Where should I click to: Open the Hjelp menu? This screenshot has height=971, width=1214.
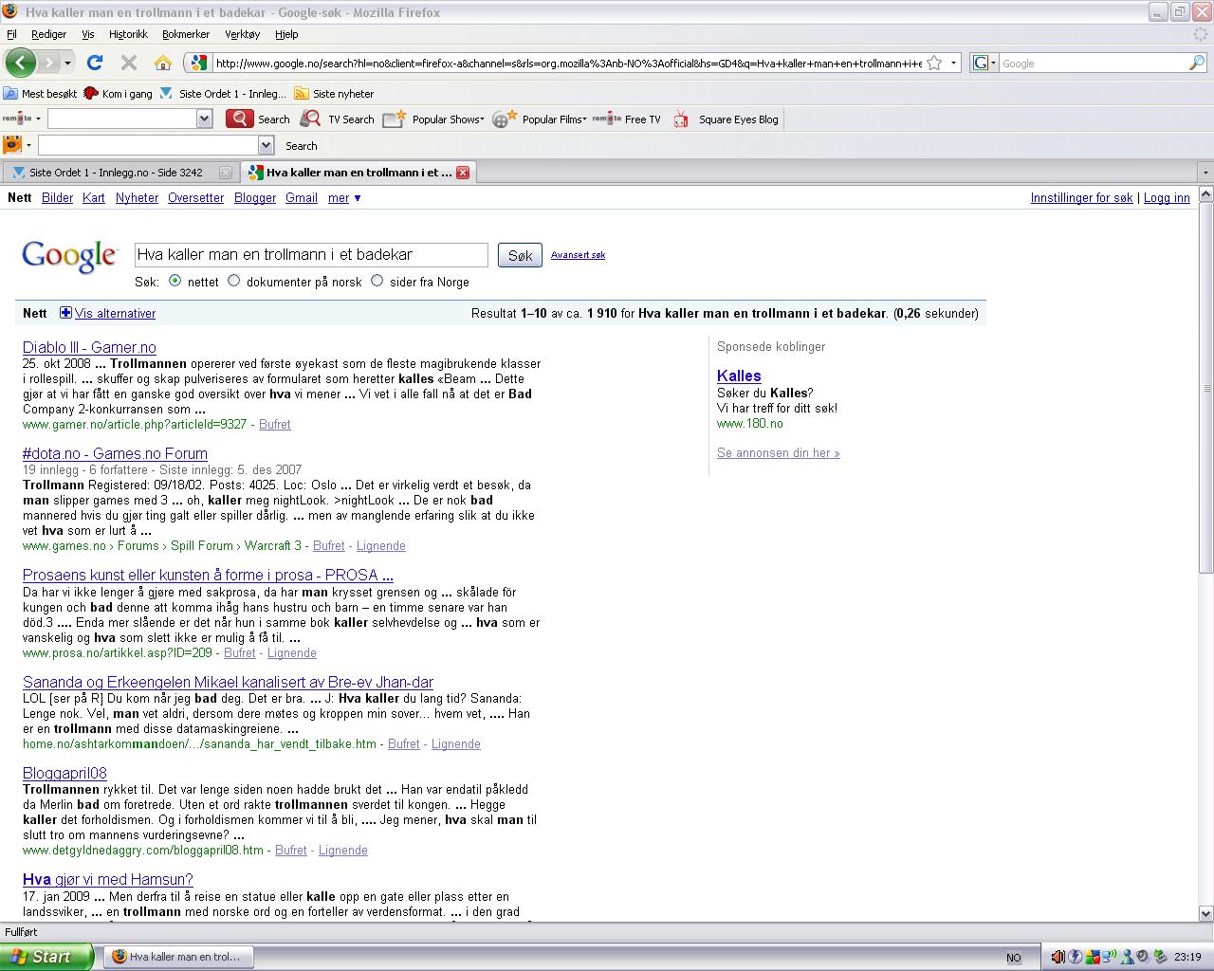click(x=286, y=34)
